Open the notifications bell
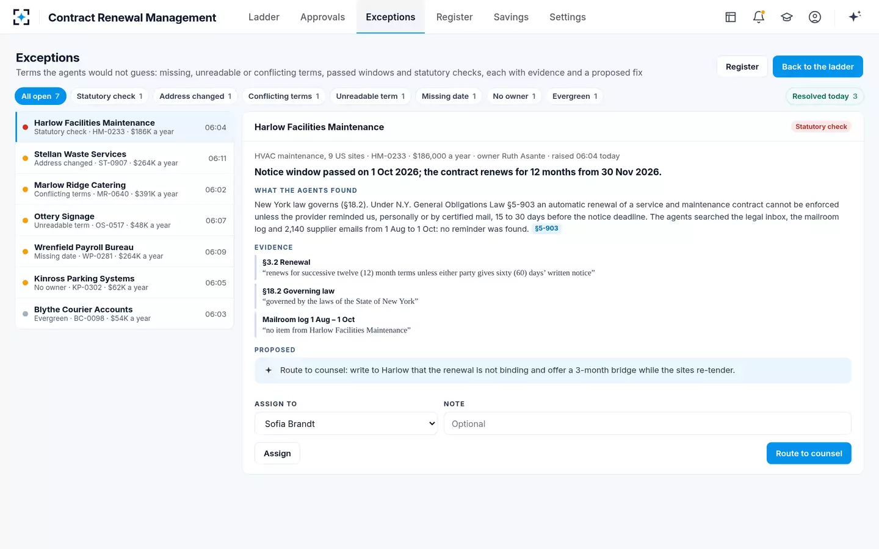Viewport: 879px width, 549px height. (759, 17)
